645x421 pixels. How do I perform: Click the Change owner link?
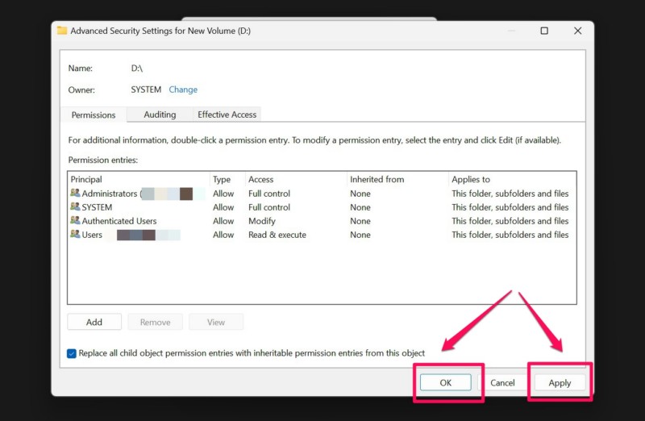coord(183,90)
